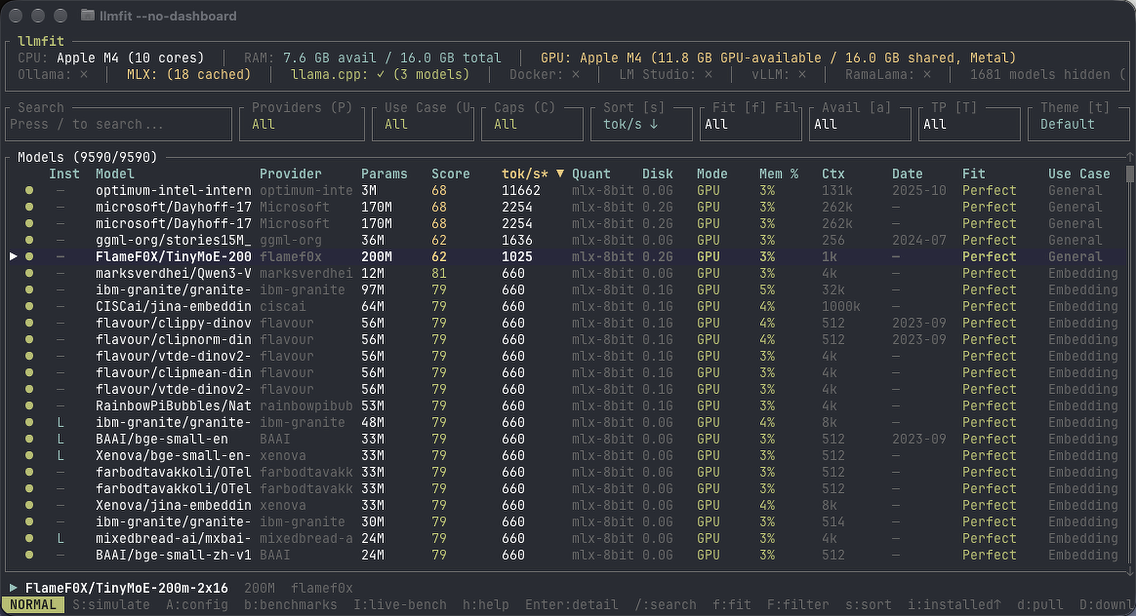
Task: Click the folder icon in the title bar
Action: tap(87, 16)
